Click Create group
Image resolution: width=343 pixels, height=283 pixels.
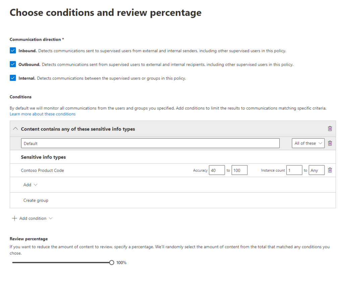36,200
